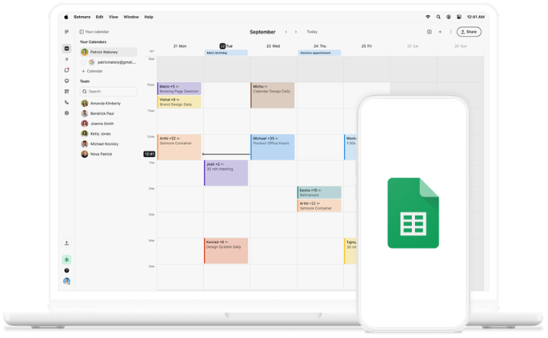Select Patrick Maloney calendar
The image size is (548, 338).
108,52
